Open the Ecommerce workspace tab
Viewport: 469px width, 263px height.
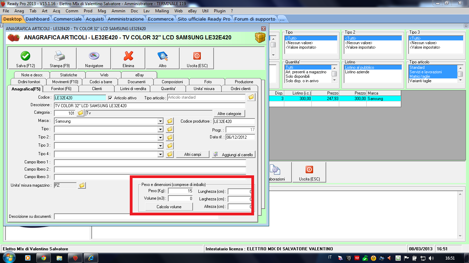click(x=161, y=19)
